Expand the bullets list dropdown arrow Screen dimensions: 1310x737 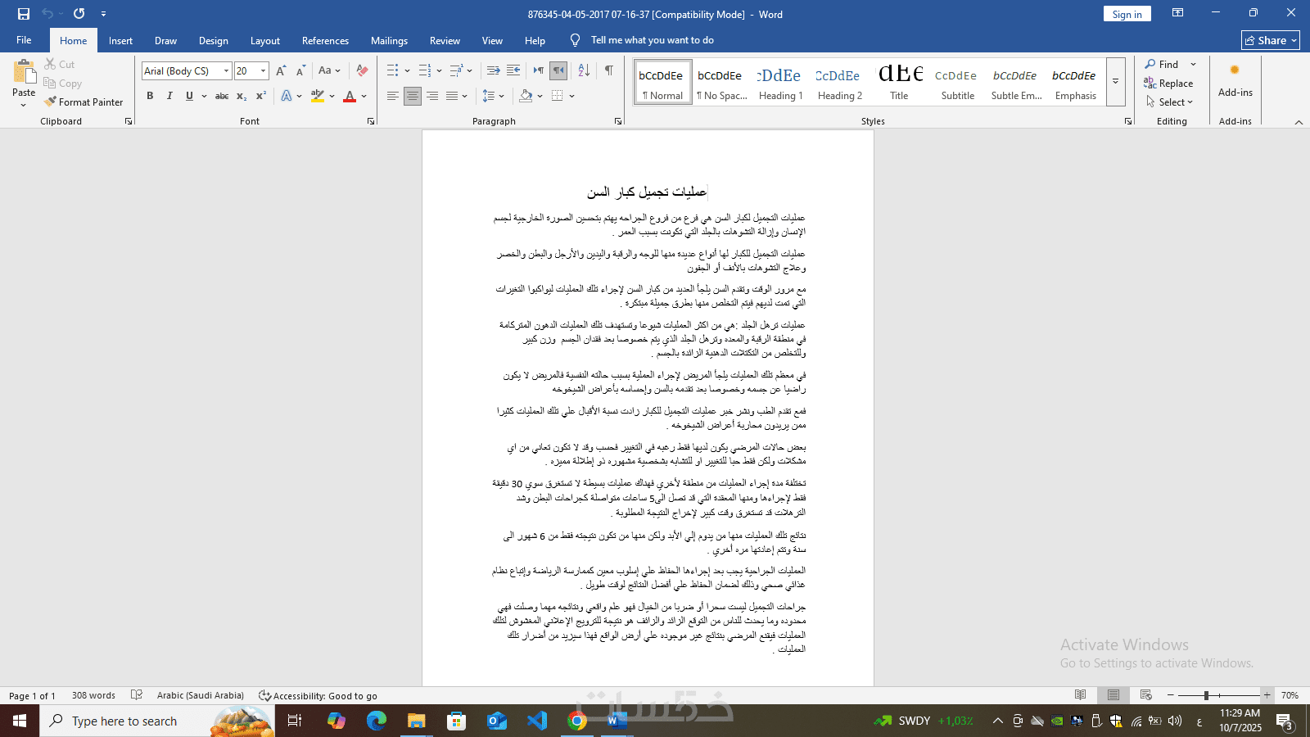pos(407,71)
